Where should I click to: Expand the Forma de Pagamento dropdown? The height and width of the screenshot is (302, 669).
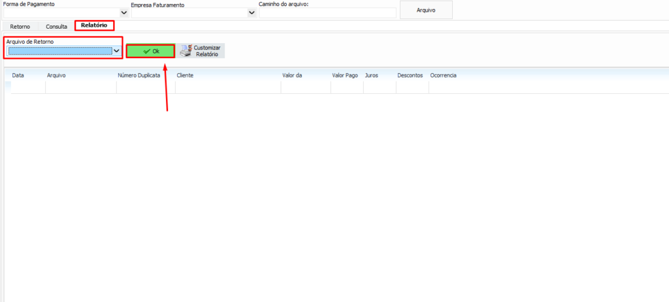tap(124, 12)
